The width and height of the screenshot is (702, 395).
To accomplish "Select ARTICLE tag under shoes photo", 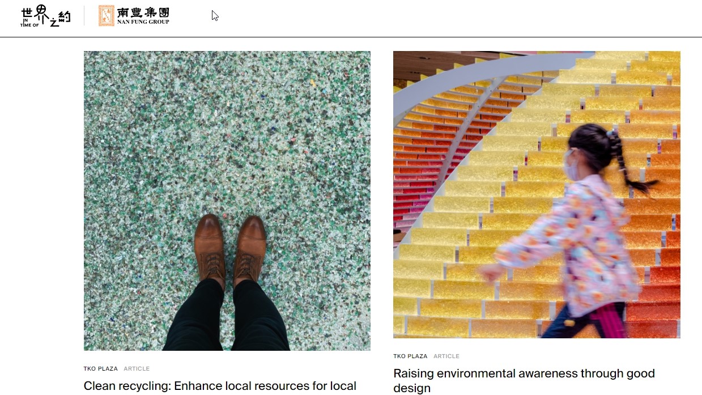I will [137, 369].
